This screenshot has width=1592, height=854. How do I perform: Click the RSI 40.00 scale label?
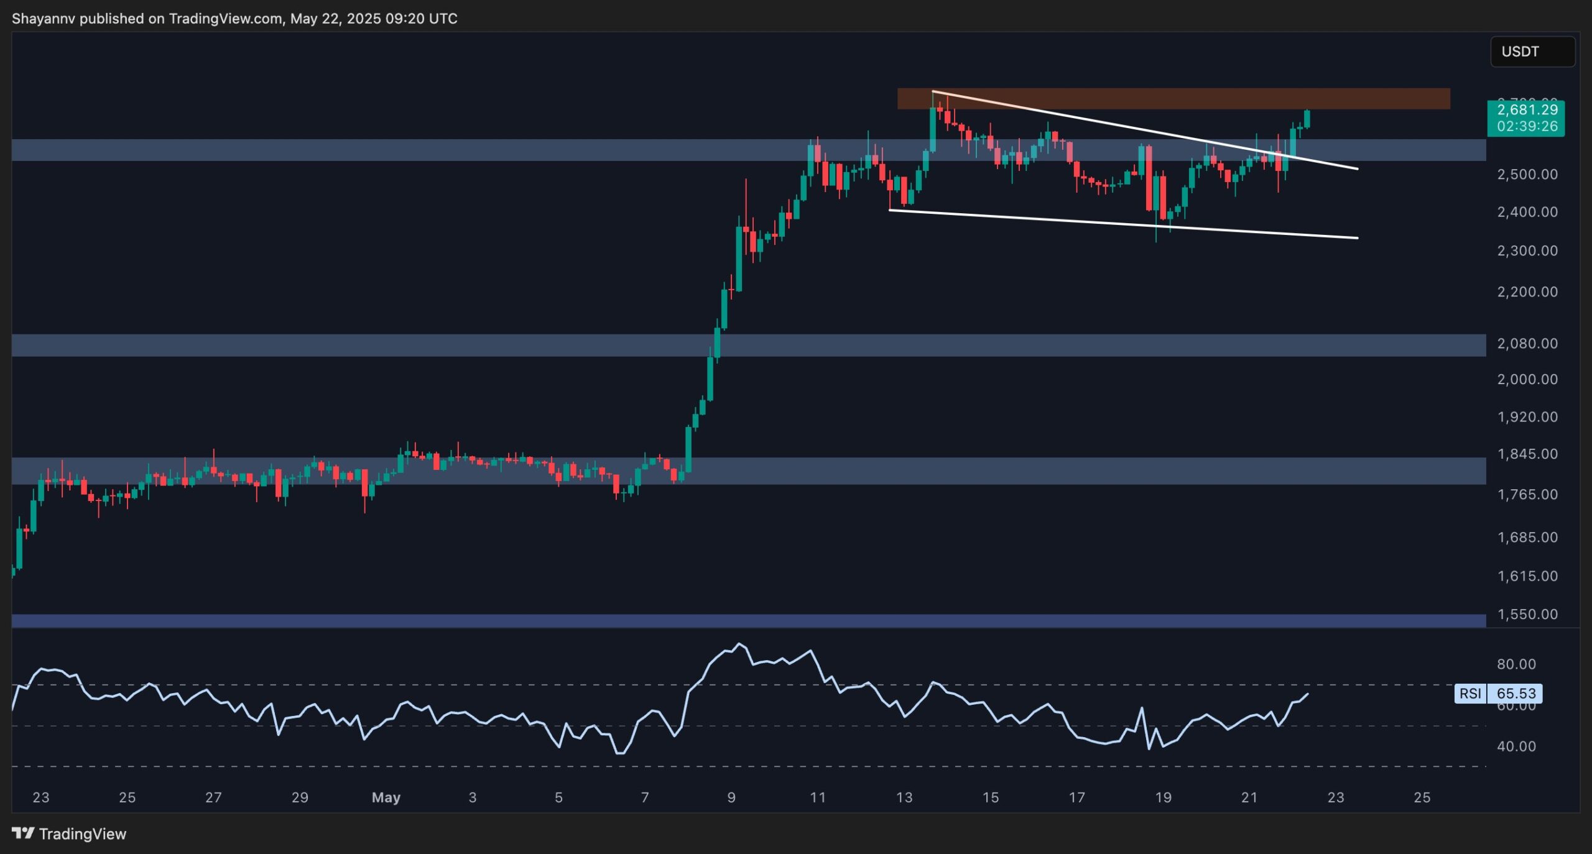[1516, 746]
